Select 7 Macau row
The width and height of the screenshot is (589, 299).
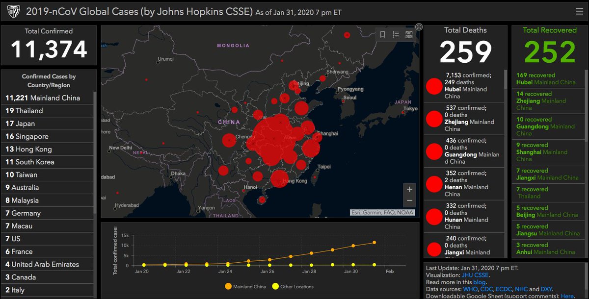click(x=48, y=225)
